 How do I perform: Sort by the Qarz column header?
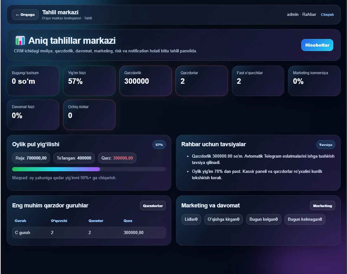128,221
